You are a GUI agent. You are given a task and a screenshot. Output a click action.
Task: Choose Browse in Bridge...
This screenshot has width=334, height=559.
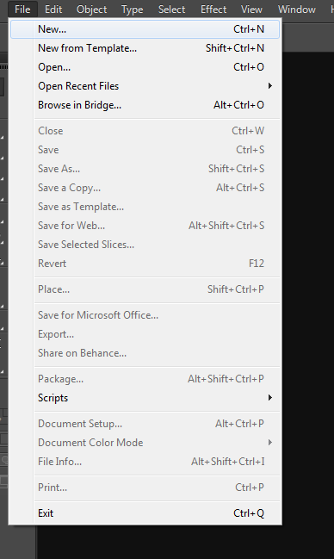(x=145, y=105)
